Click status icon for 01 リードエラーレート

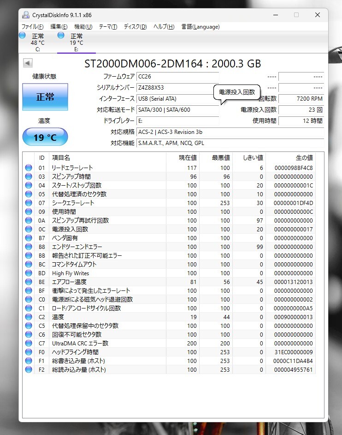point(29,168)
